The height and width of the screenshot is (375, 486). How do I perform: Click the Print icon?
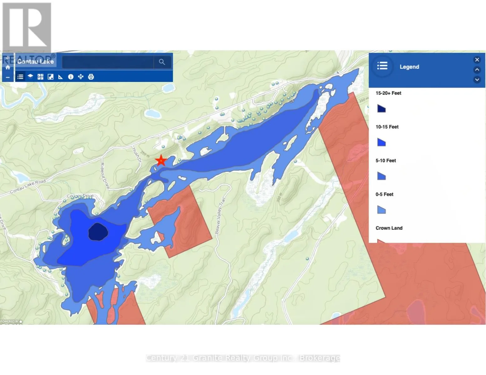[x=91, y=77]
